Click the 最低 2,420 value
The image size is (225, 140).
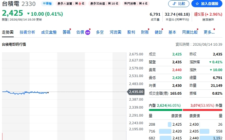177,78
